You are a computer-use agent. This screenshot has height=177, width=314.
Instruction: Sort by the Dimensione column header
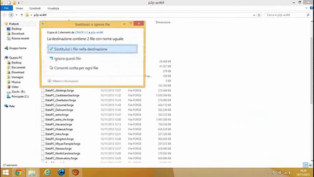pyautogui.click(x=163, y=23)
